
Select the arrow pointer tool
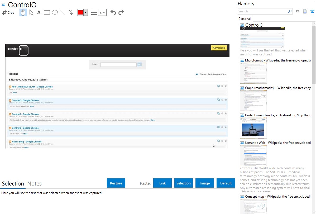pos(31,12)
